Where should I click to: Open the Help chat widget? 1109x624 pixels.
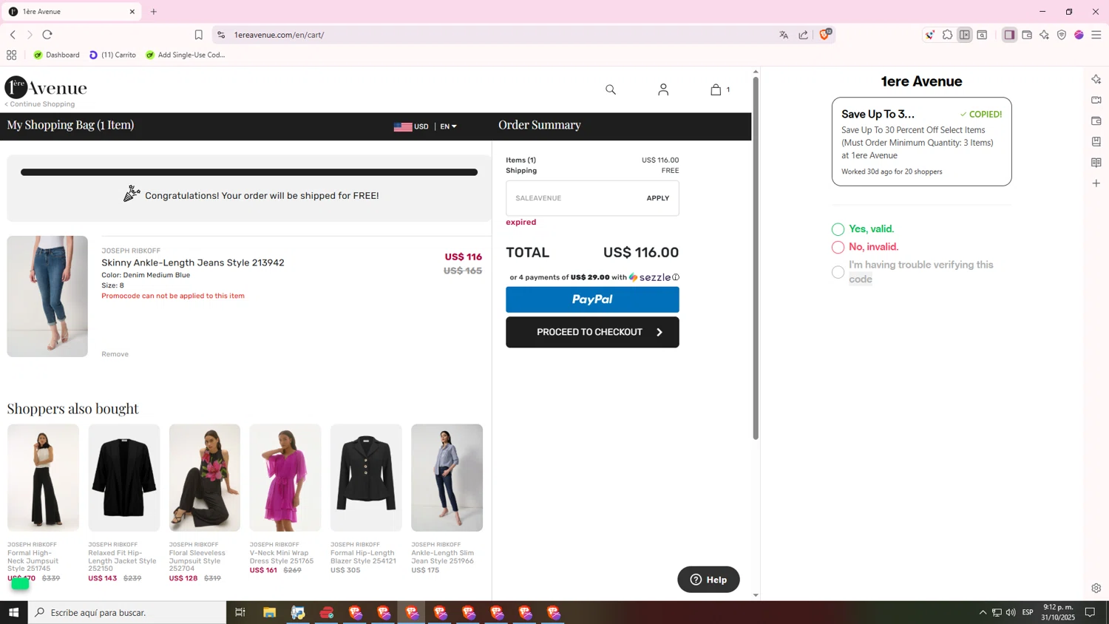point(708,580)
